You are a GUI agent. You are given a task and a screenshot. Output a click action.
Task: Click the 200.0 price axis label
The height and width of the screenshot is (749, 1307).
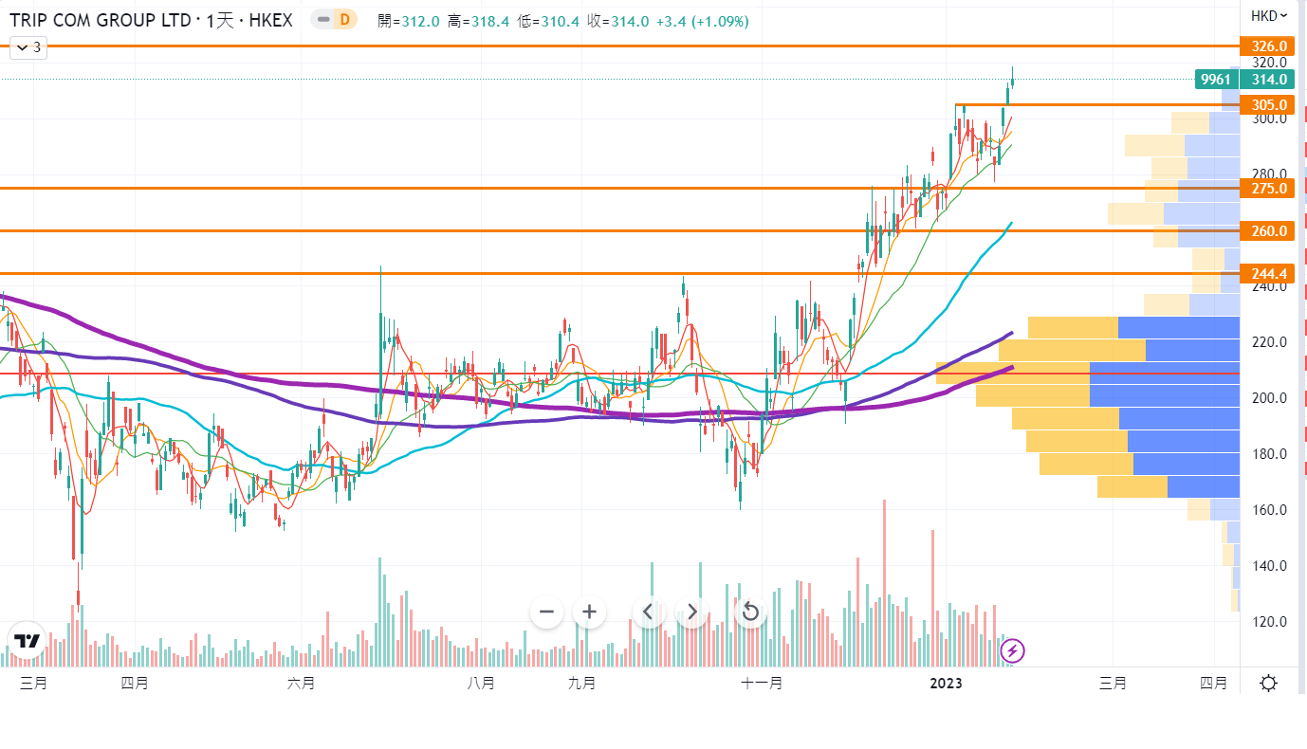pos(1269,398)
